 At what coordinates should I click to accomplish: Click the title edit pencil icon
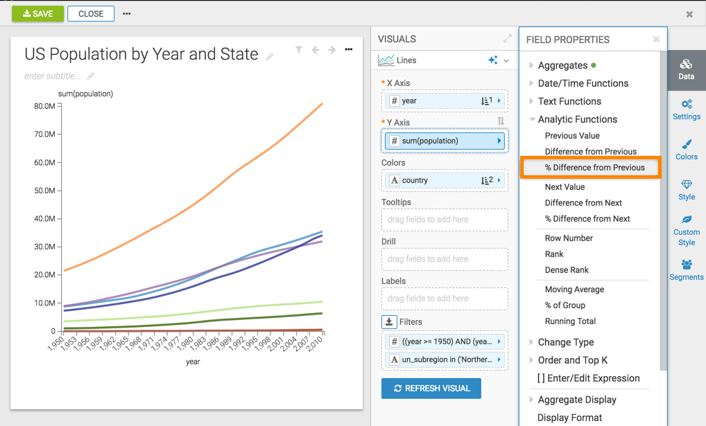coord(270,57)
